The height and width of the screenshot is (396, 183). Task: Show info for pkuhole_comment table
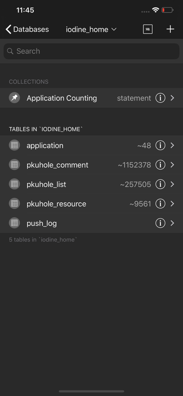click(160, 165)
